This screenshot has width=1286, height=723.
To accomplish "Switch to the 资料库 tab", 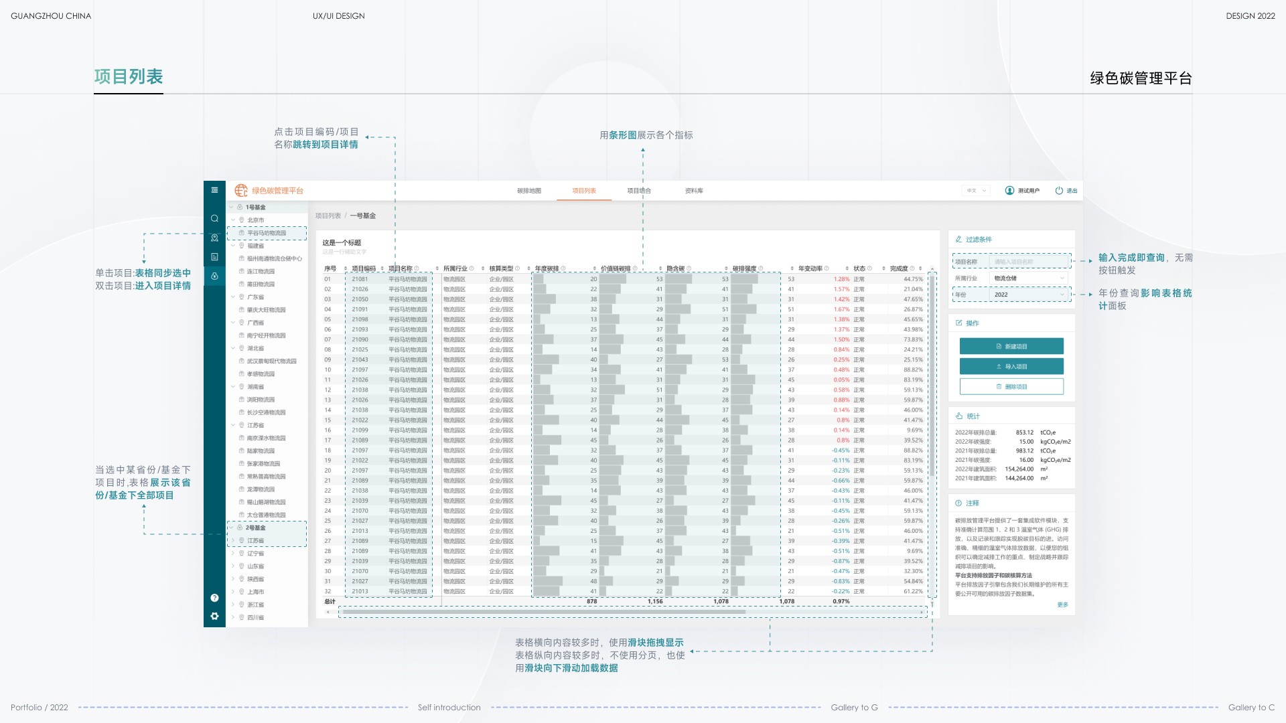I will (694, 191).
